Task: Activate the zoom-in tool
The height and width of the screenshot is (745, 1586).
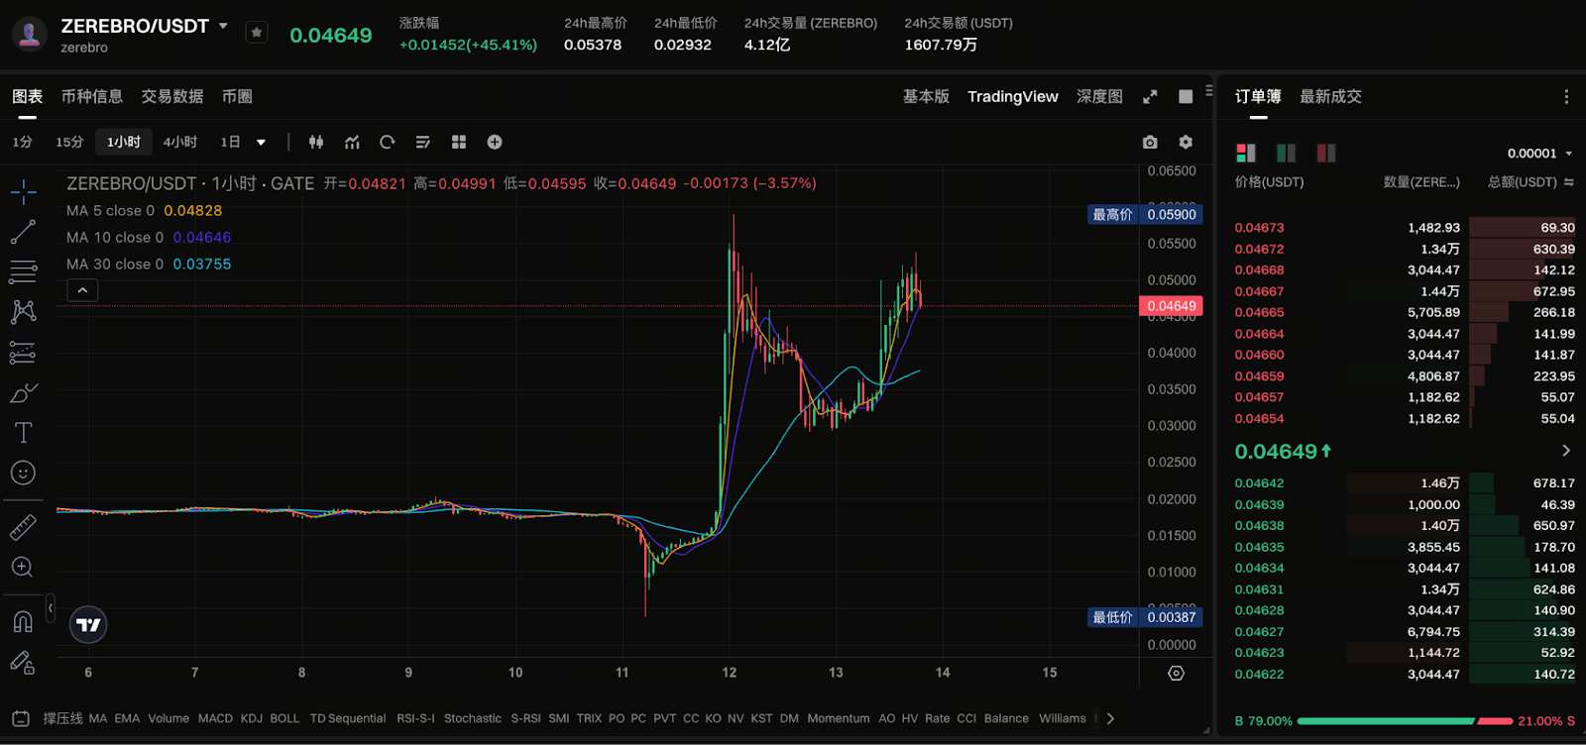Action: click(x=23, y=567)
